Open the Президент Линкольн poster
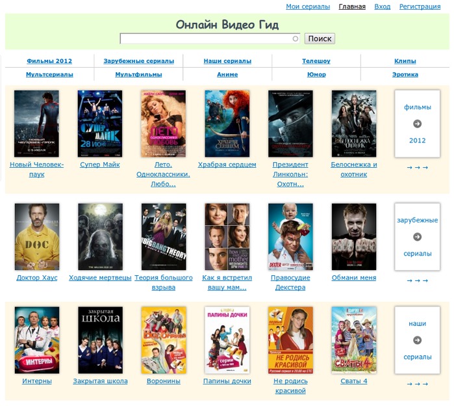The height and width of the screenshot is (406, 454). click(290, 124)
